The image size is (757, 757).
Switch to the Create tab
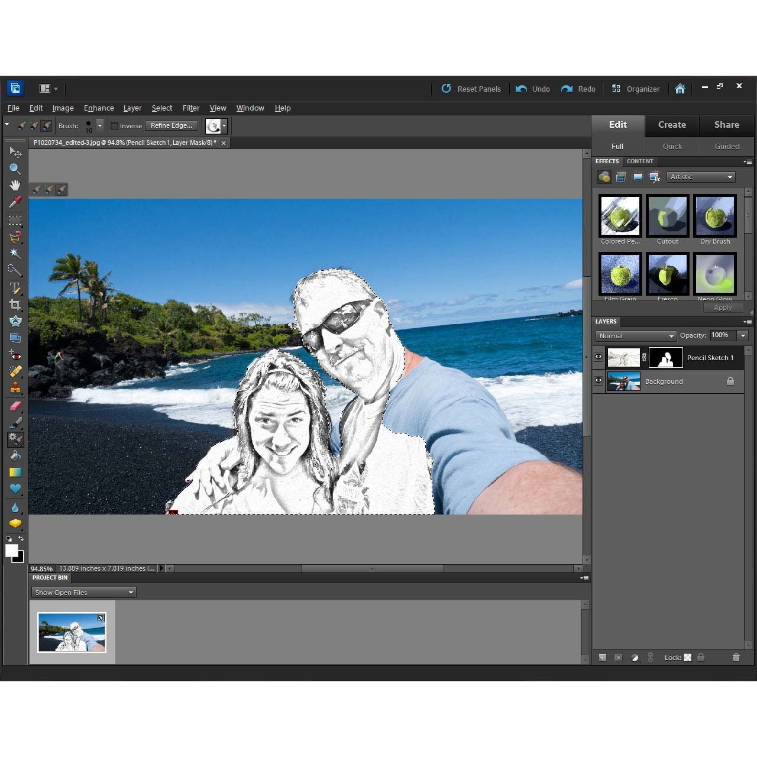coord(672,125)
